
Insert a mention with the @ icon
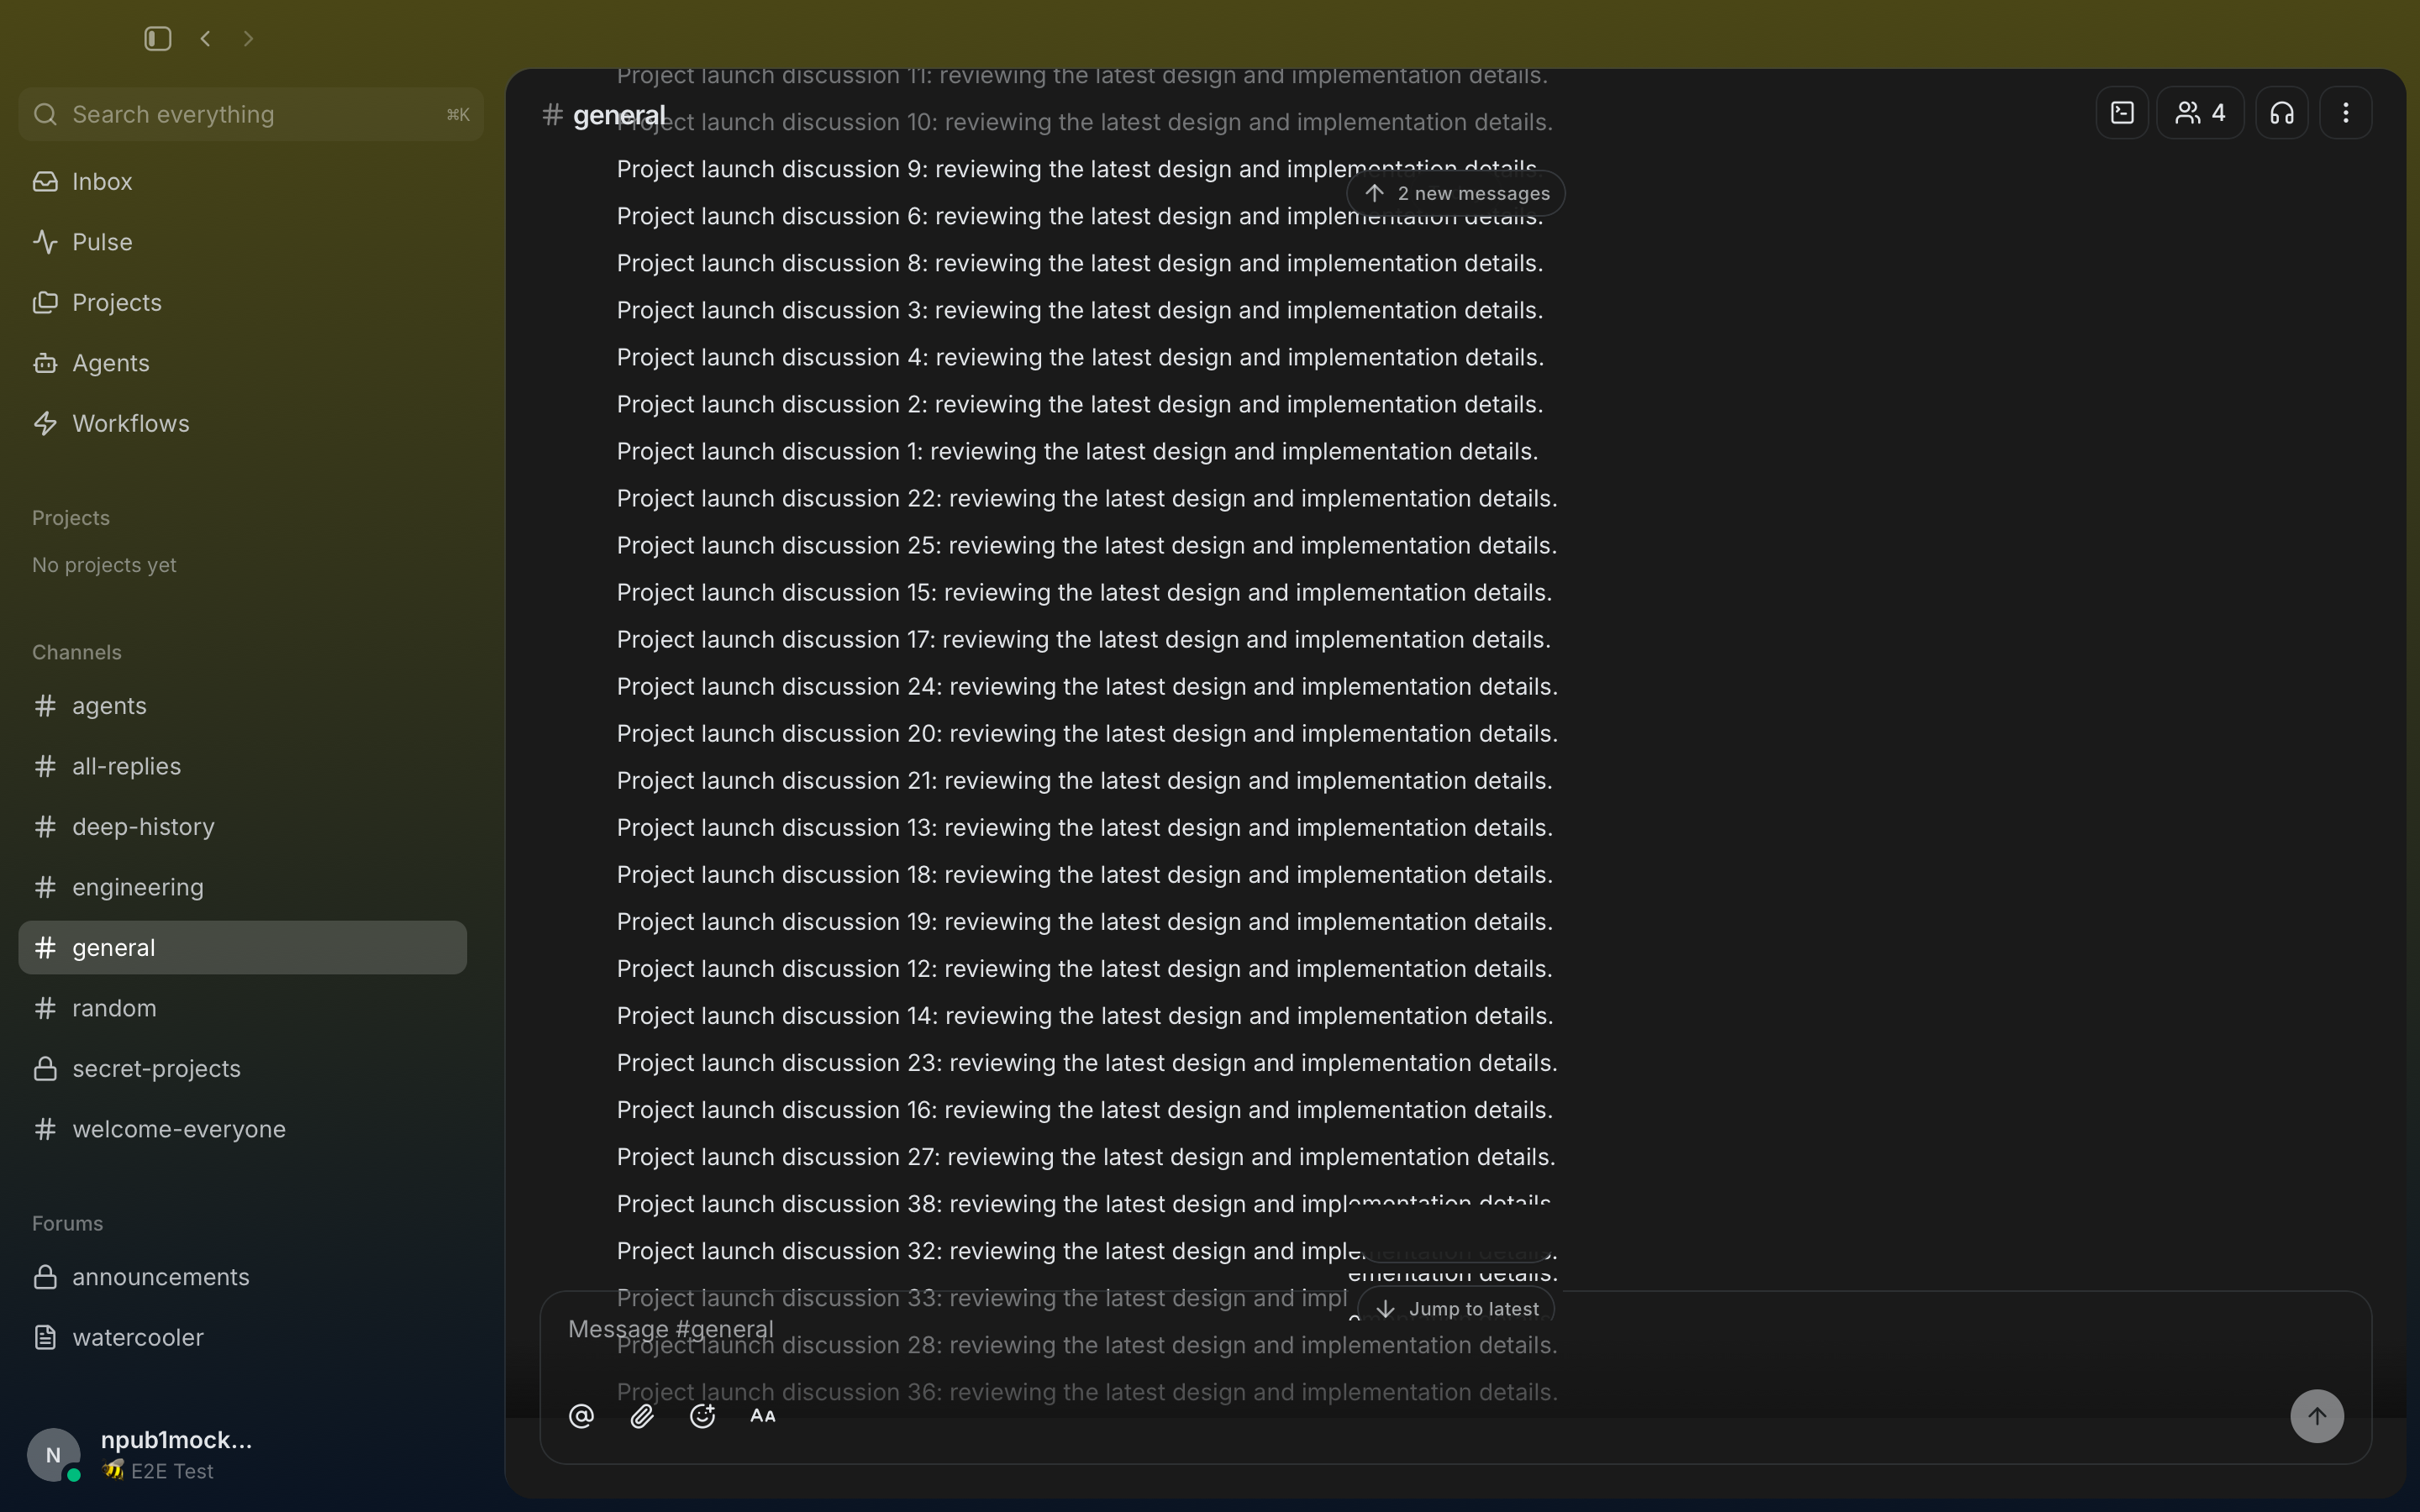tap(581, 1416)
